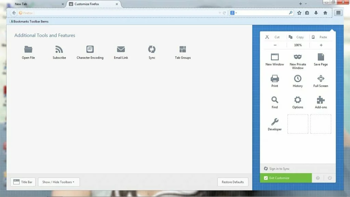Open the hamburger menu button
Image resolution: width=350 pixels, height=197 pixels.
[x=338, y=13]
